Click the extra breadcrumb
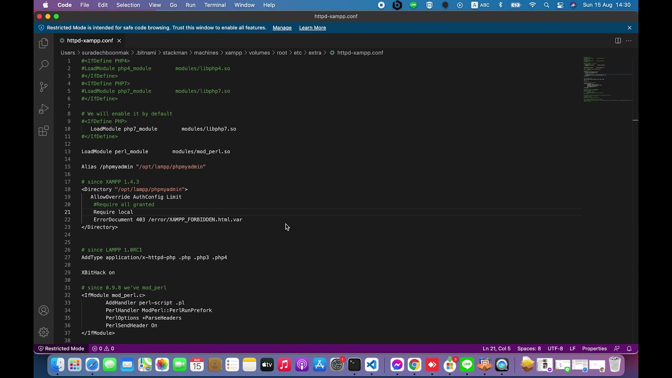 pyautogui.click(x=315, y=52)
